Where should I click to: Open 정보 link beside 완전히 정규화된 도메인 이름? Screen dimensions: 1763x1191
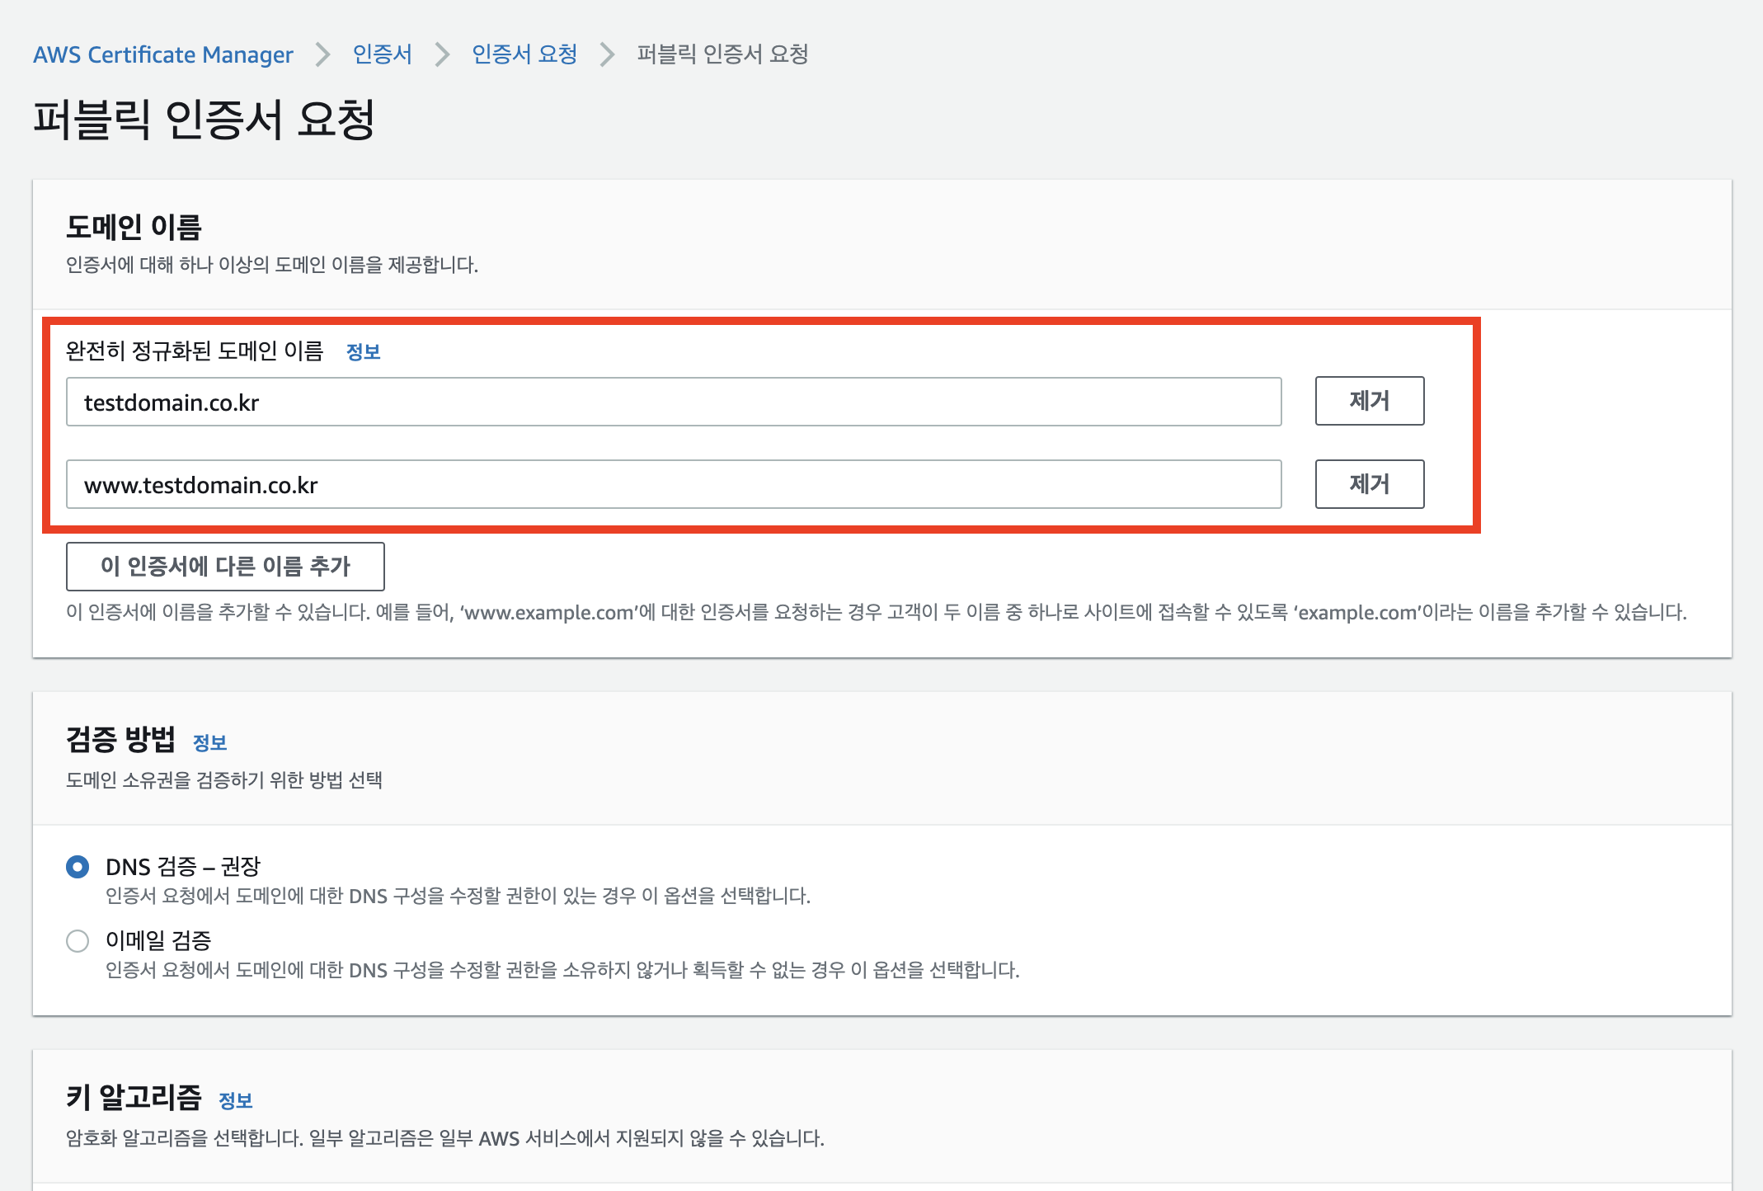pyautogui.click(x=363, y=352)
